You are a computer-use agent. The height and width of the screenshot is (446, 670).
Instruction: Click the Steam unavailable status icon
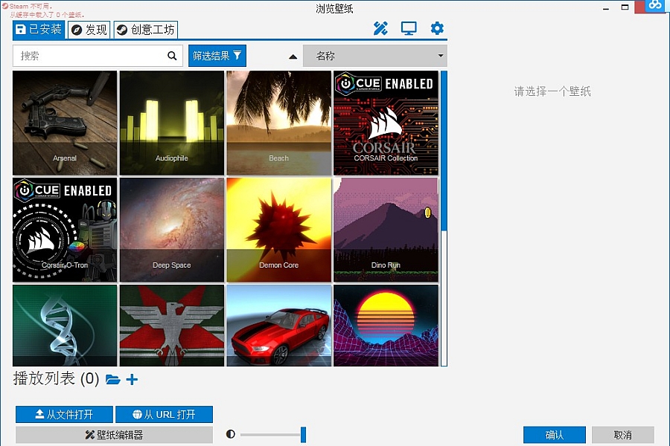point(5,6)
